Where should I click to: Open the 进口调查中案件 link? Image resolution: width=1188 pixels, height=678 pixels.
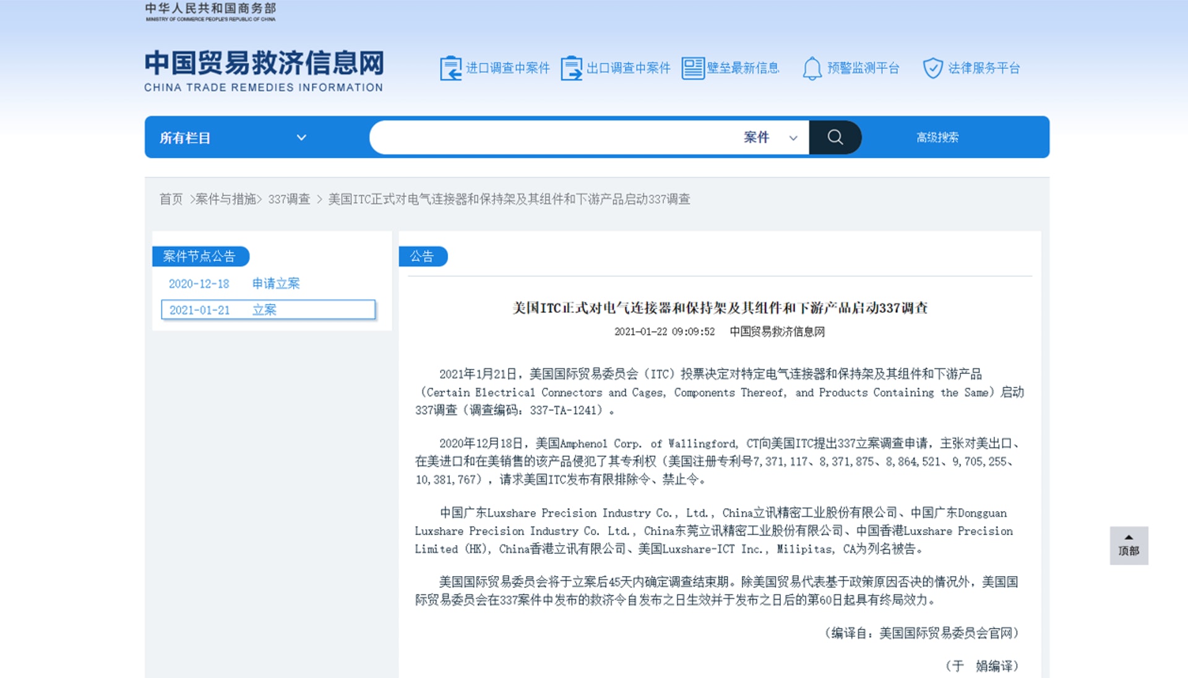point(507,68)
